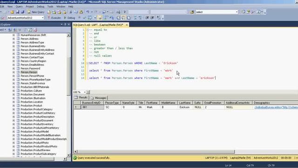Open the 100 % zoom dropdown

tap(85, 92)
